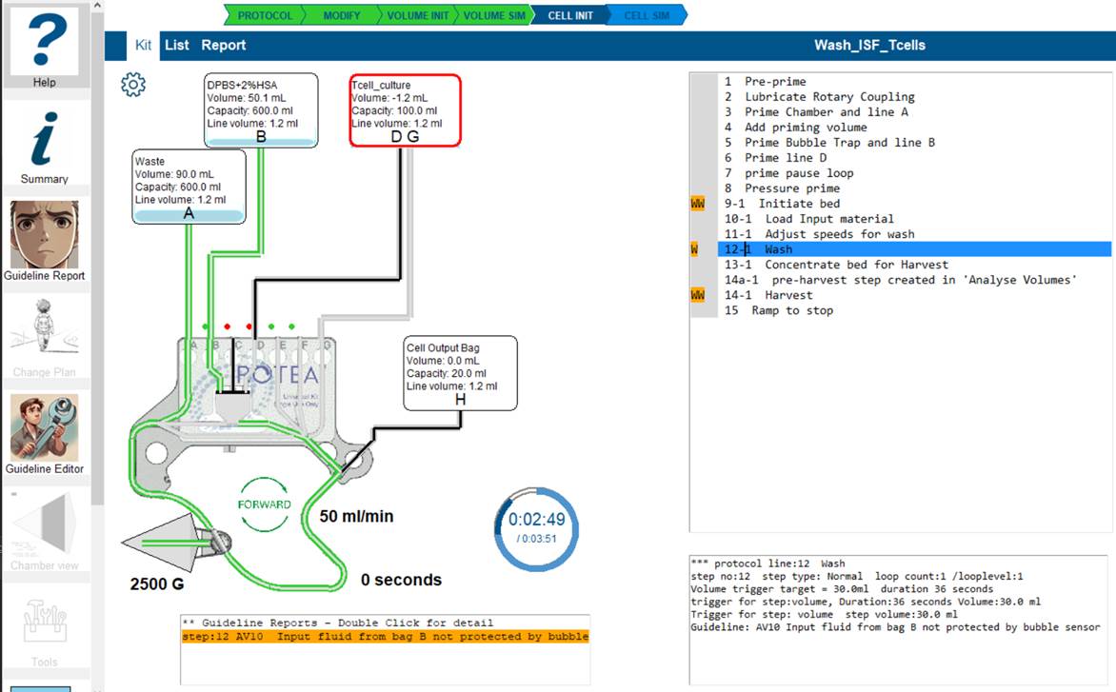Select the CELL INIT workflow stage
The height and width of the screenshot is (692, 1116).
tap(569, 15)
